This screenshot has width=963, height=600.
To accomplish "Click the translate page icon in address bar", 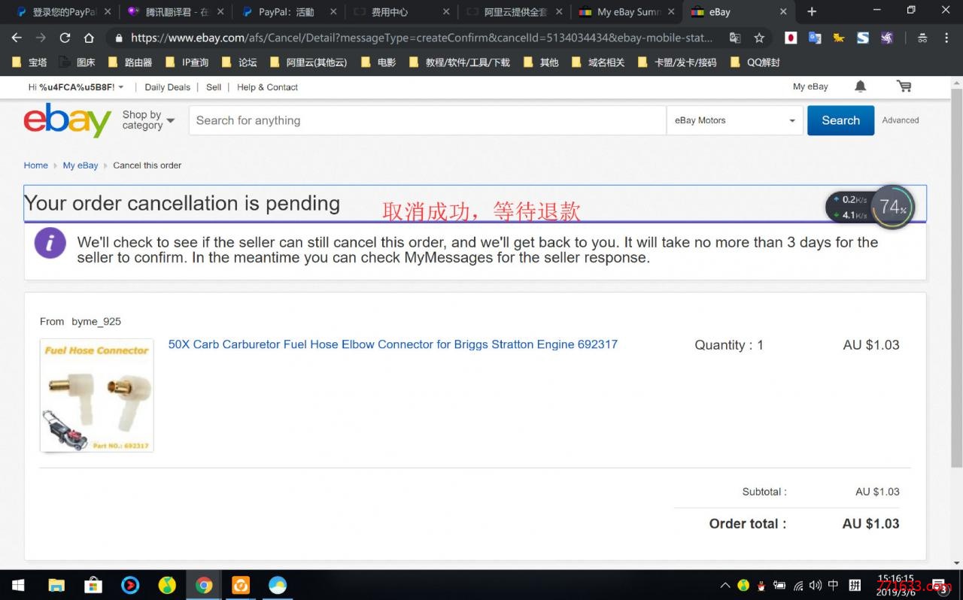I will click(x=735, y=38).
